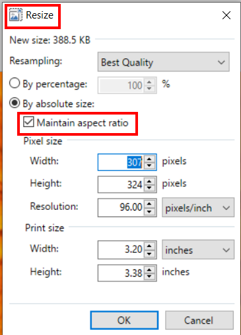The image size is (241, 335).
Task: Open the print size inches dropdown
Action: (x=198, y=250)
